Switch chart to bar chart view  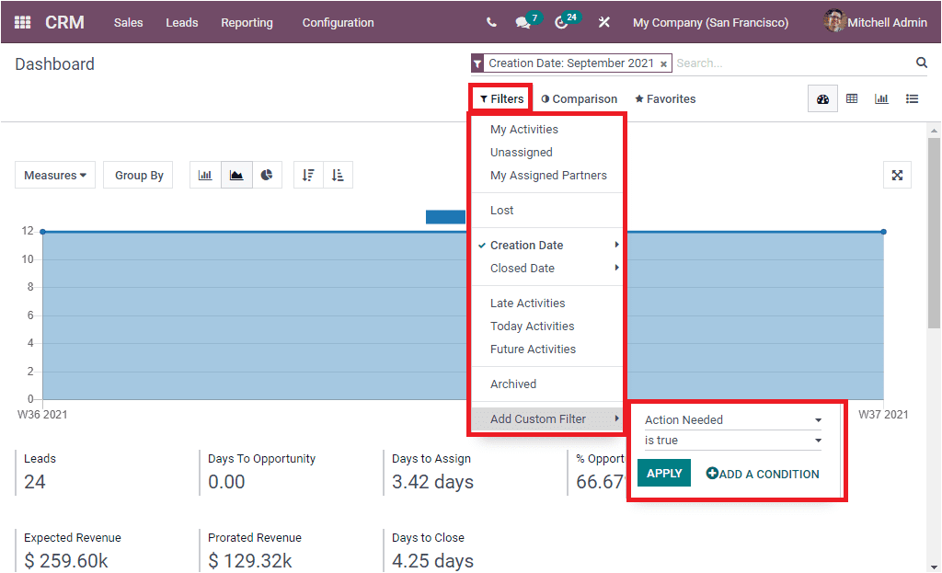point(205,175)
